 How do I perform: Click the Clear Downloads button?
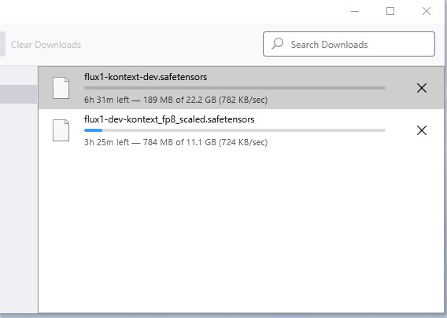[x=46, y=45]
